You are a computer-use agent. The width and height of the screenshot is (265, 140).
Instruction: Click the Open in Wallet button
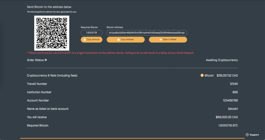click(168, 39)
